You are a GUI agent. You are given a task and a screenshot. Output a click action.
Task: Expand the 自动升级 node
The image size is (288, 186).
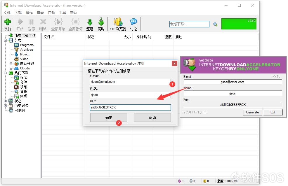(11, 64)
